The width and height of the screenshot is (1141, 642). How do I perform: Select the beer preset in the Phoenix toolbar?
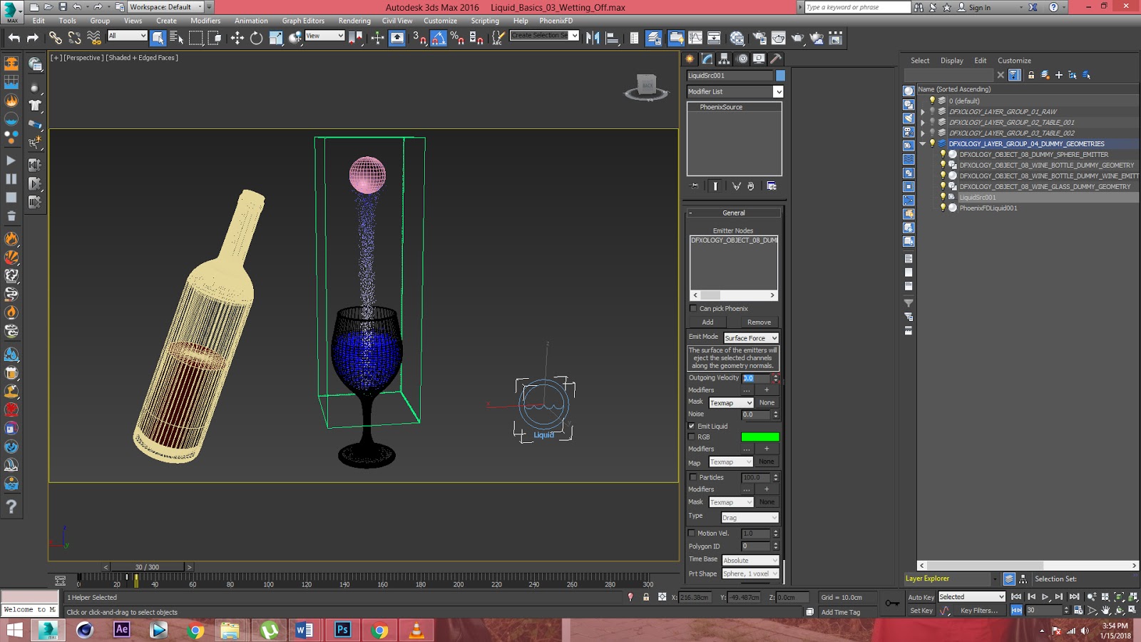11,372
